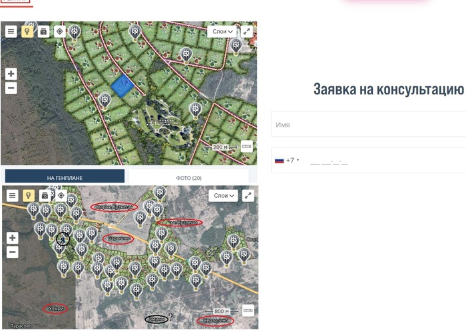Click the camera snapshot icon on lower map

[45, 195]
